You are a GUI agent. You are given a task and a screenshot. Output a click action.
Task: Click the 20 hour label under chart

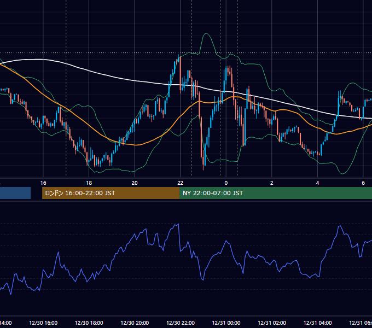point(135,183)
